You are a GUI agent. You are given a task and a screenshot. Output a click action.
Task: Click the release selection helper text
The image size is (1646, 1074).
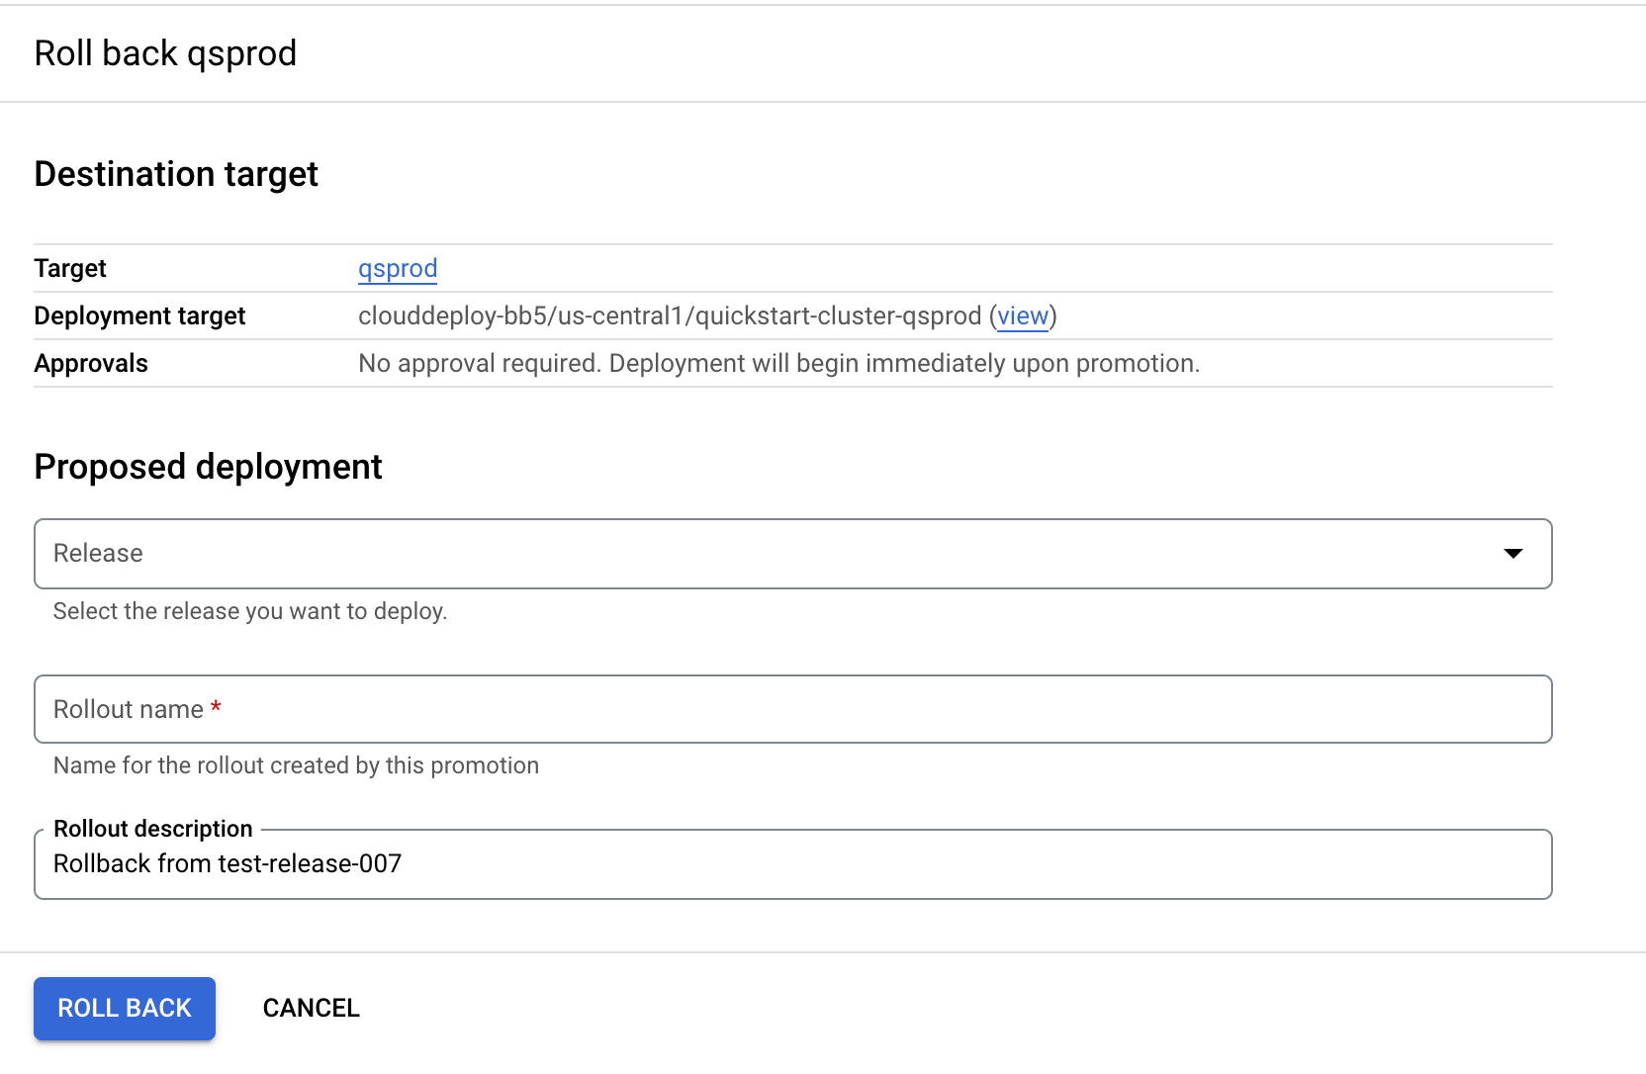pos(248,611)
